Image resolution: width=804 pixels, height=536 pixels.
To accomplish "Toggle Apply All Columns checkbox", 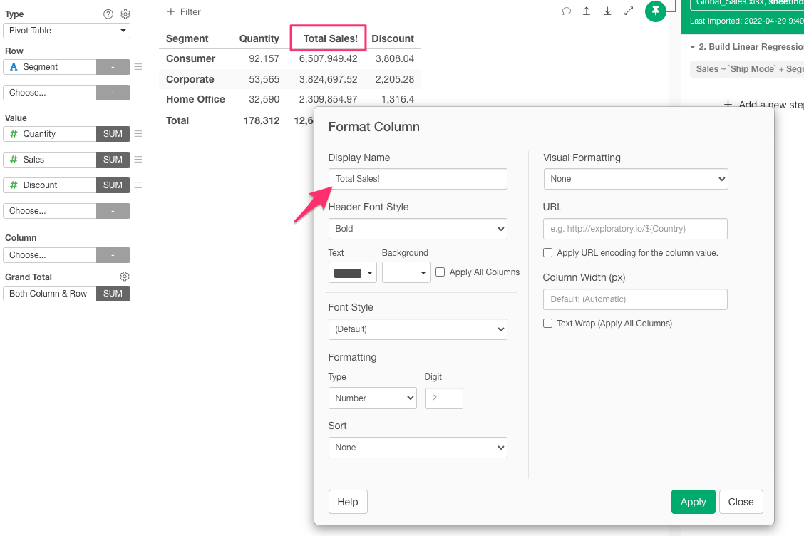I will point(440,271).
